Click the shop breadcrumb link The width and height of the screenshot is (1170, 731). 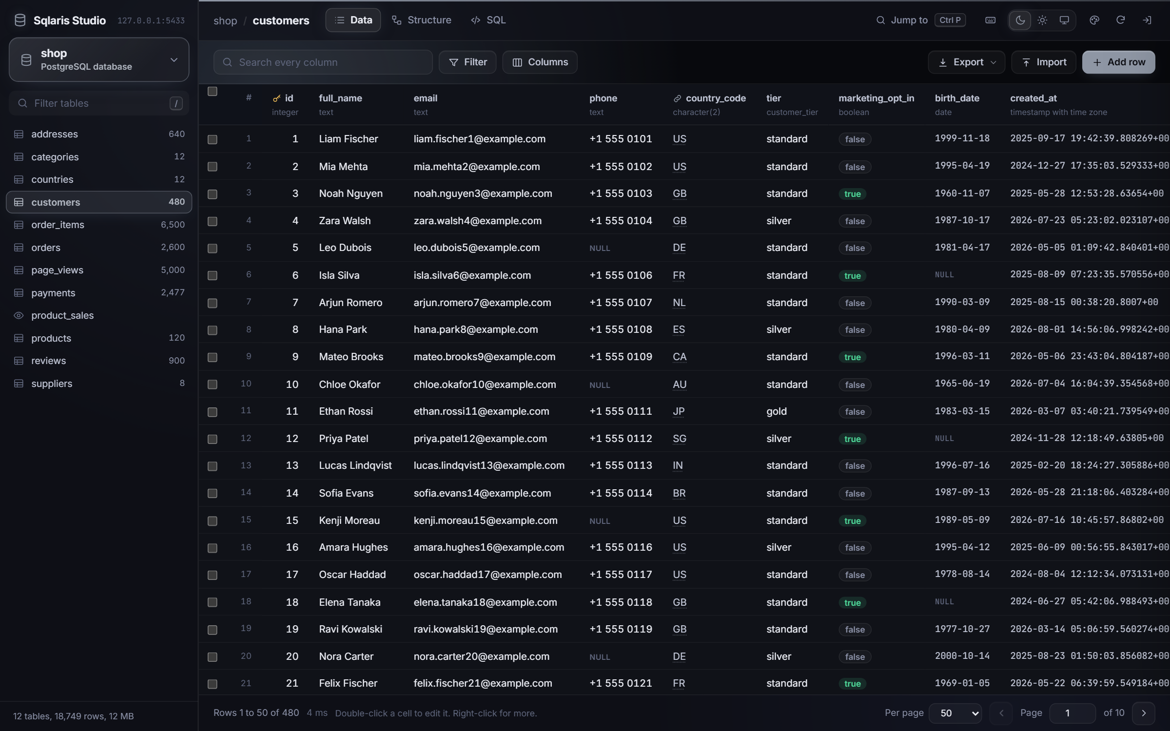point(225,20)
